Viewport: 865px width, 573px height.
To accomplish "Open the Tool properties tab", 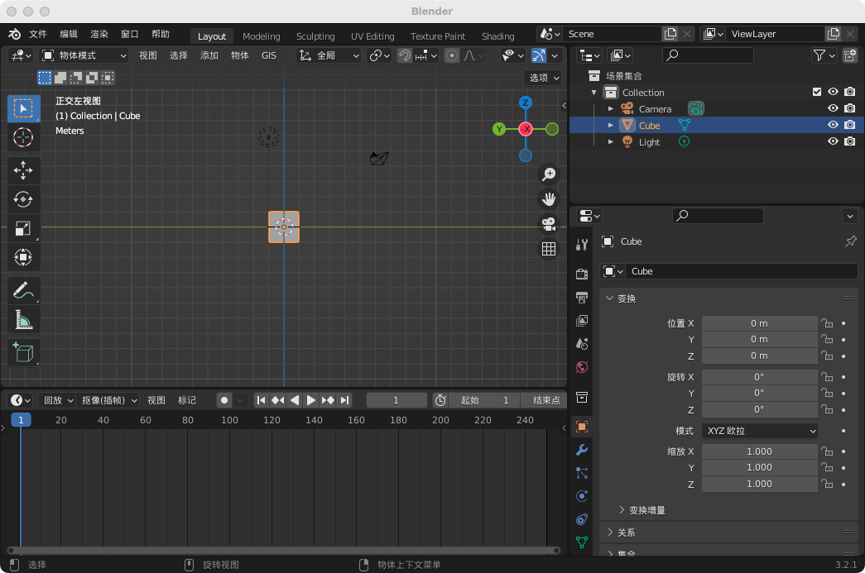I will (581, 245).
